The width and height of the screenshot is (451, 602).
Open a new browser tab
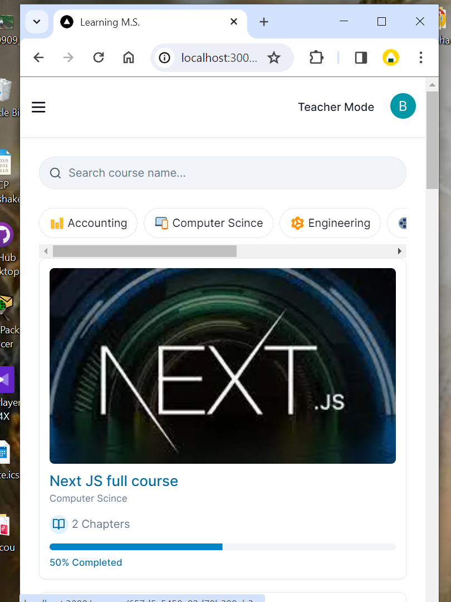(x=264, y=22)
